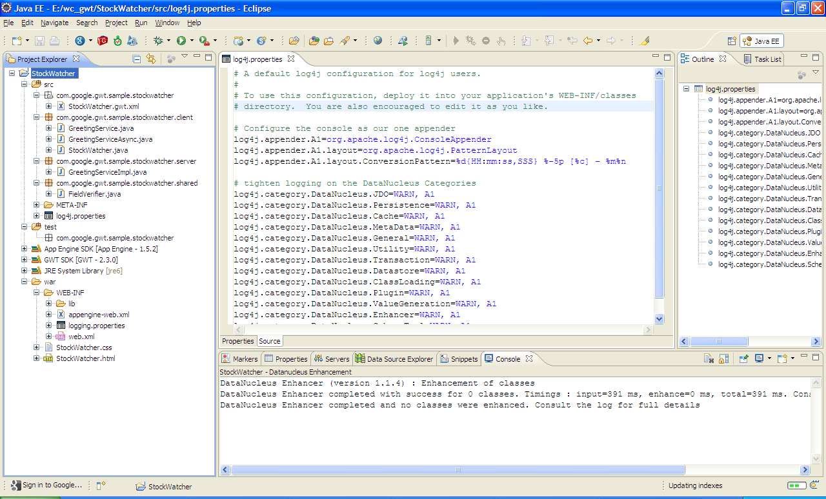
Task: Expand the App Engine SDK library
Action: click(25, 249)
